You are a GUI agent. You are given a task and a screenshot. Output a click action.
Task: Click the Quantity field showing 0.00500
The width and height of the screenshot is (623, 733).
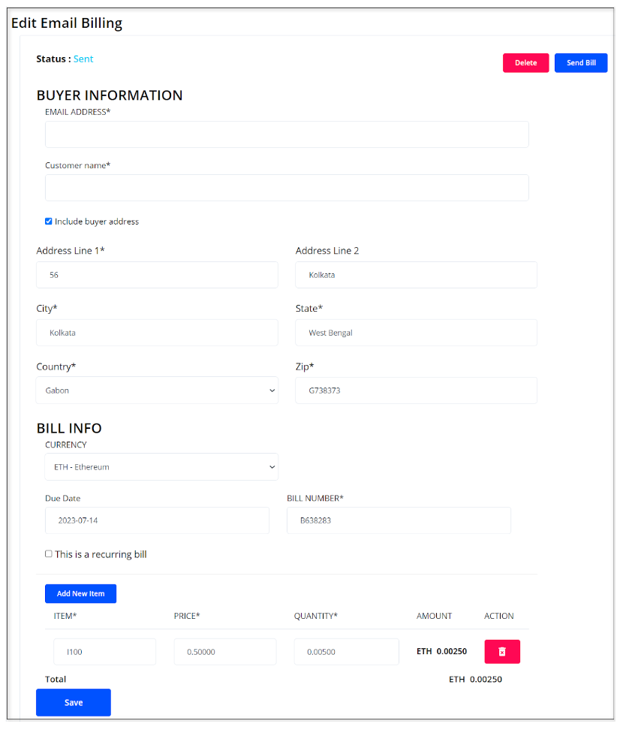coord(346,651)
